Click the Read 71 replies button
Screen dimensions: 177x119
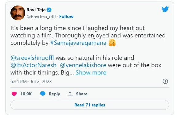click(90, 105)
